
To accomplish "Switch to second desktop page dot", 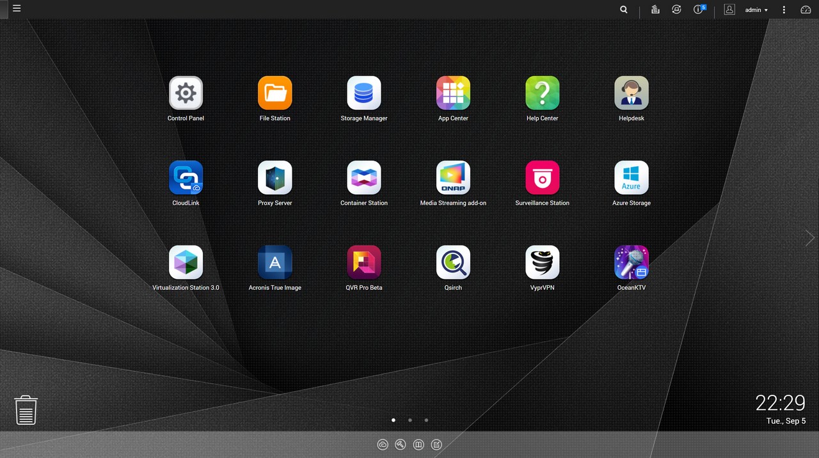I will click(x=409, y=420).
